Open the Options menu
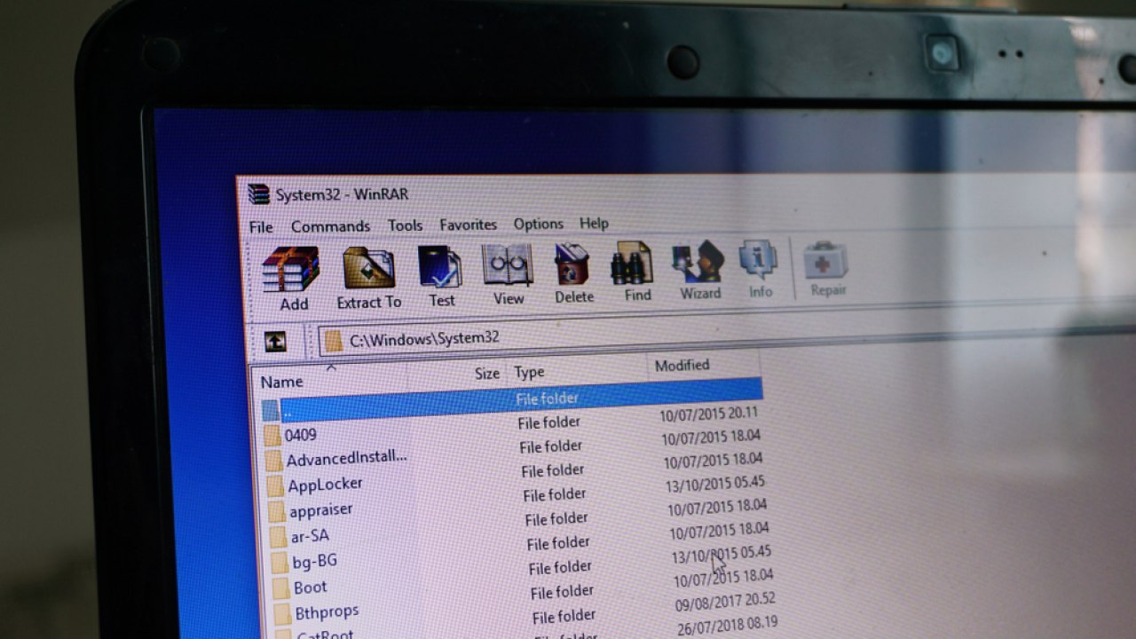This screenshot has width=1136, height=639. tap(538, 224)
